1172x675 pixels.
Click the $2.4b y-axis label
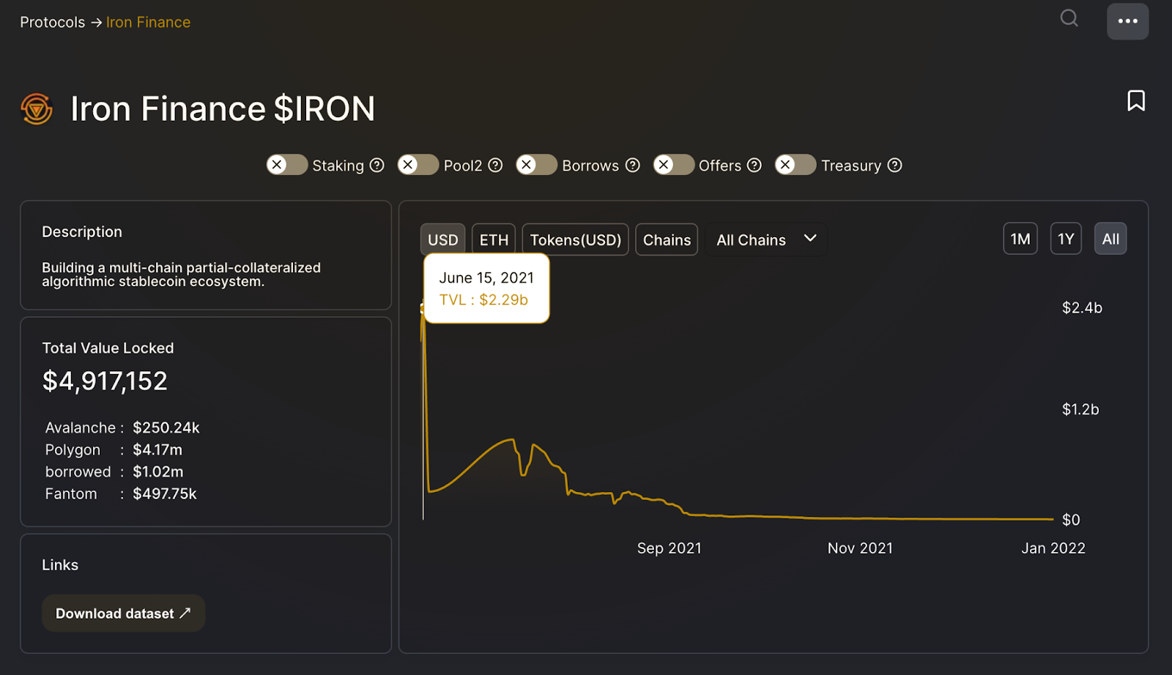1082,307
